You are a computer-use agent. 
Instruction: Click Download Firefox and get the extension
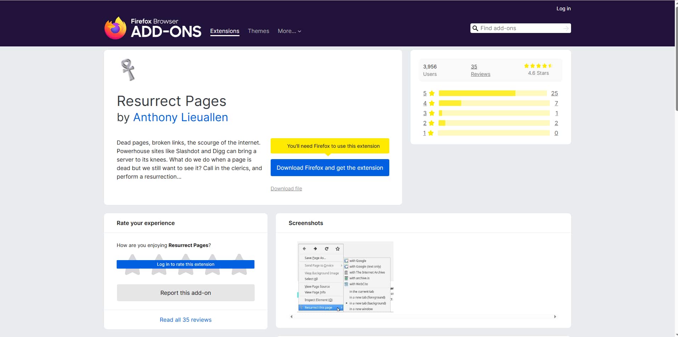coord(329,168)
